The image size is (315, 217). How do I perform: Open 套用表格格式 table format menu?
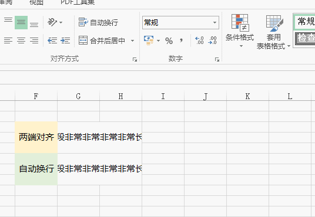[274, 32]
